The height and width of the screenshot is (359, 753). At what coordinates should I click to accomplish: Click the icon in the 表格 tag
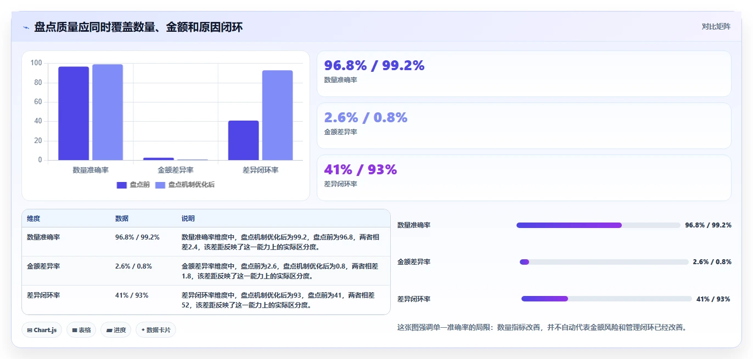[x=75, y=330]
